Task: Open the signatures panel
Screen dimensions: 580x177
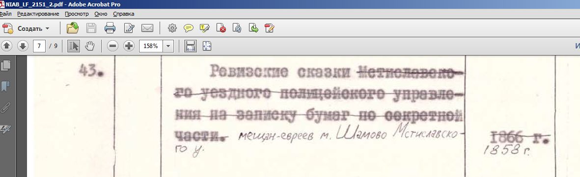Action: pos(6,129)
